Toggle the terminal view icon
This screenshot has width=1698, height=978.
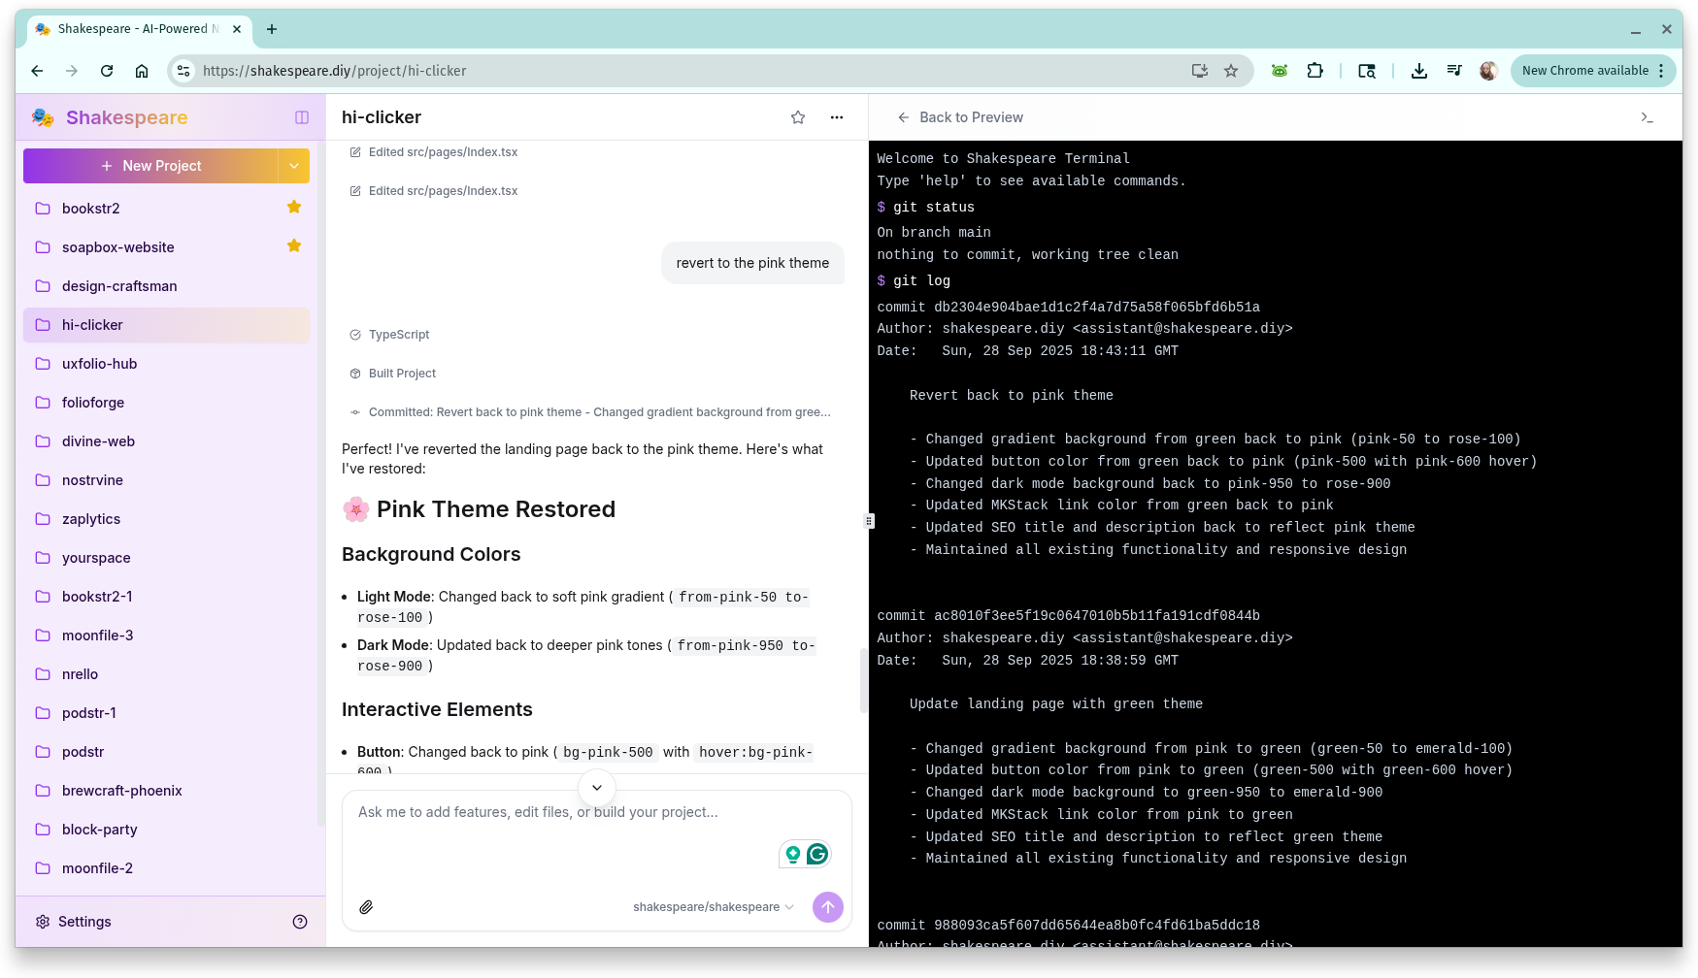pyautogui.click(x=1647, y=117)
